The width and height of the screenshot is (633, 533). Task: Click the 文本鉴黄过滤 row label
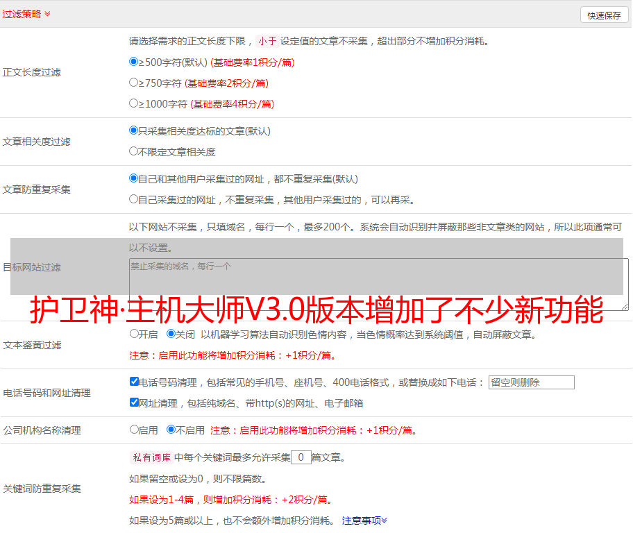click(x=33, y=345)
